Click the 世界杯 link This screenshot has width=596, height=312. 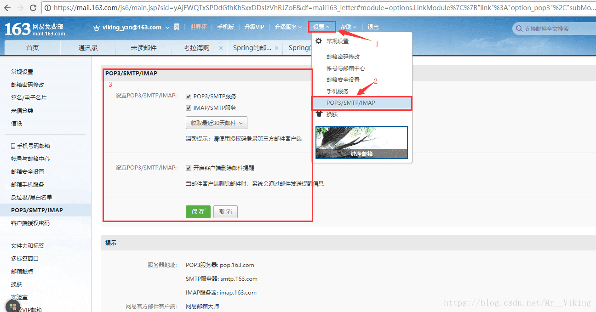(x=198, y=27)
